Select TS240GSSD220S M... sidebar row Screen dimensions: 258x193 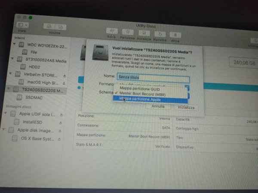tap(36, 90)
